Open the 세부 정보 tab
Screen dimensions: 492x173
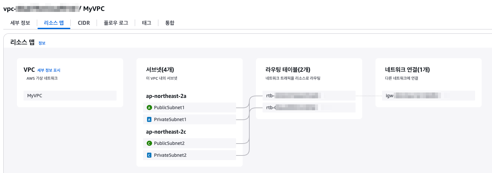[20, 23]
